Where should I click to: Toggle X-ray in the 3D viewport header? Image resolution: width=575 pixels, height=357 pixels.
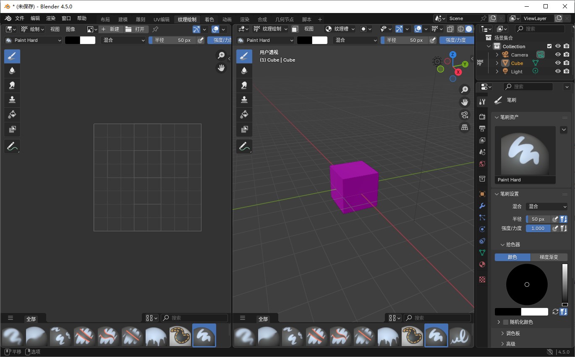(450, 29)
